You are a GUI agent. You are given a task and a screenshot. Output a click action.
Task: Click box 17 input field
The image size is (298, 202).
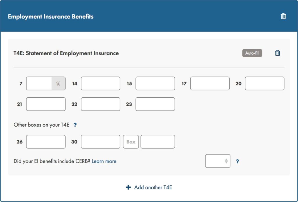coord(210,83)
